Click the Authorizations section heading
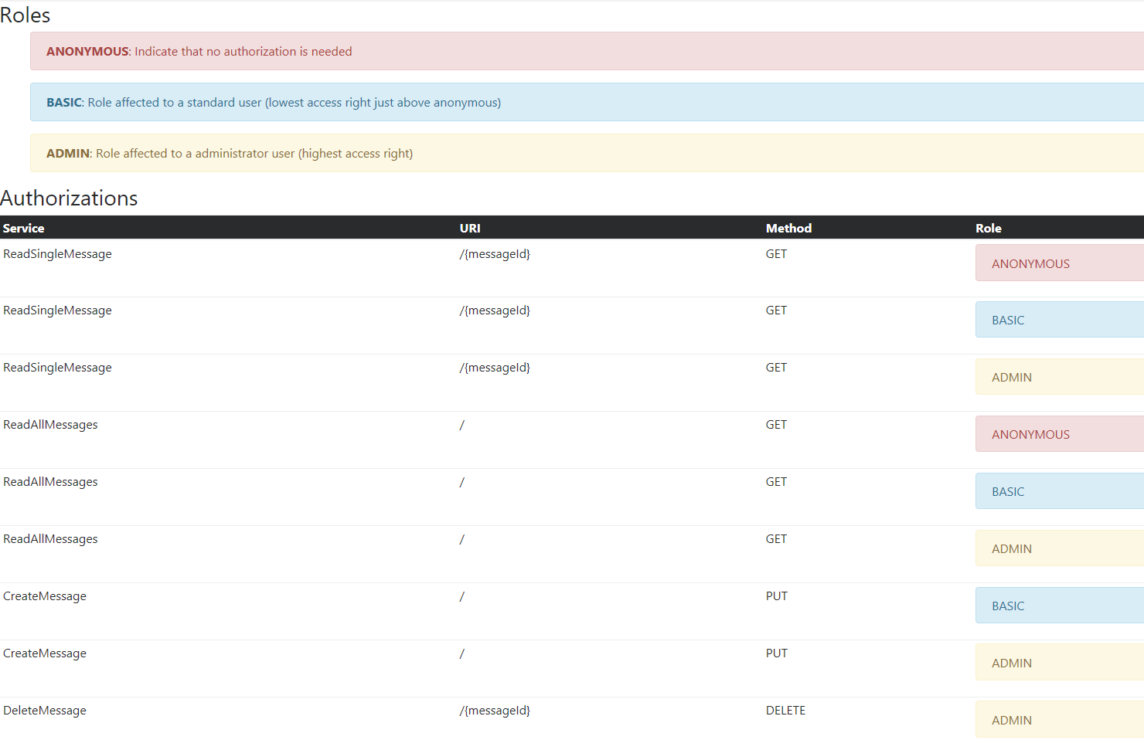This screenshot has height=750, width=1144. point(70,199)
